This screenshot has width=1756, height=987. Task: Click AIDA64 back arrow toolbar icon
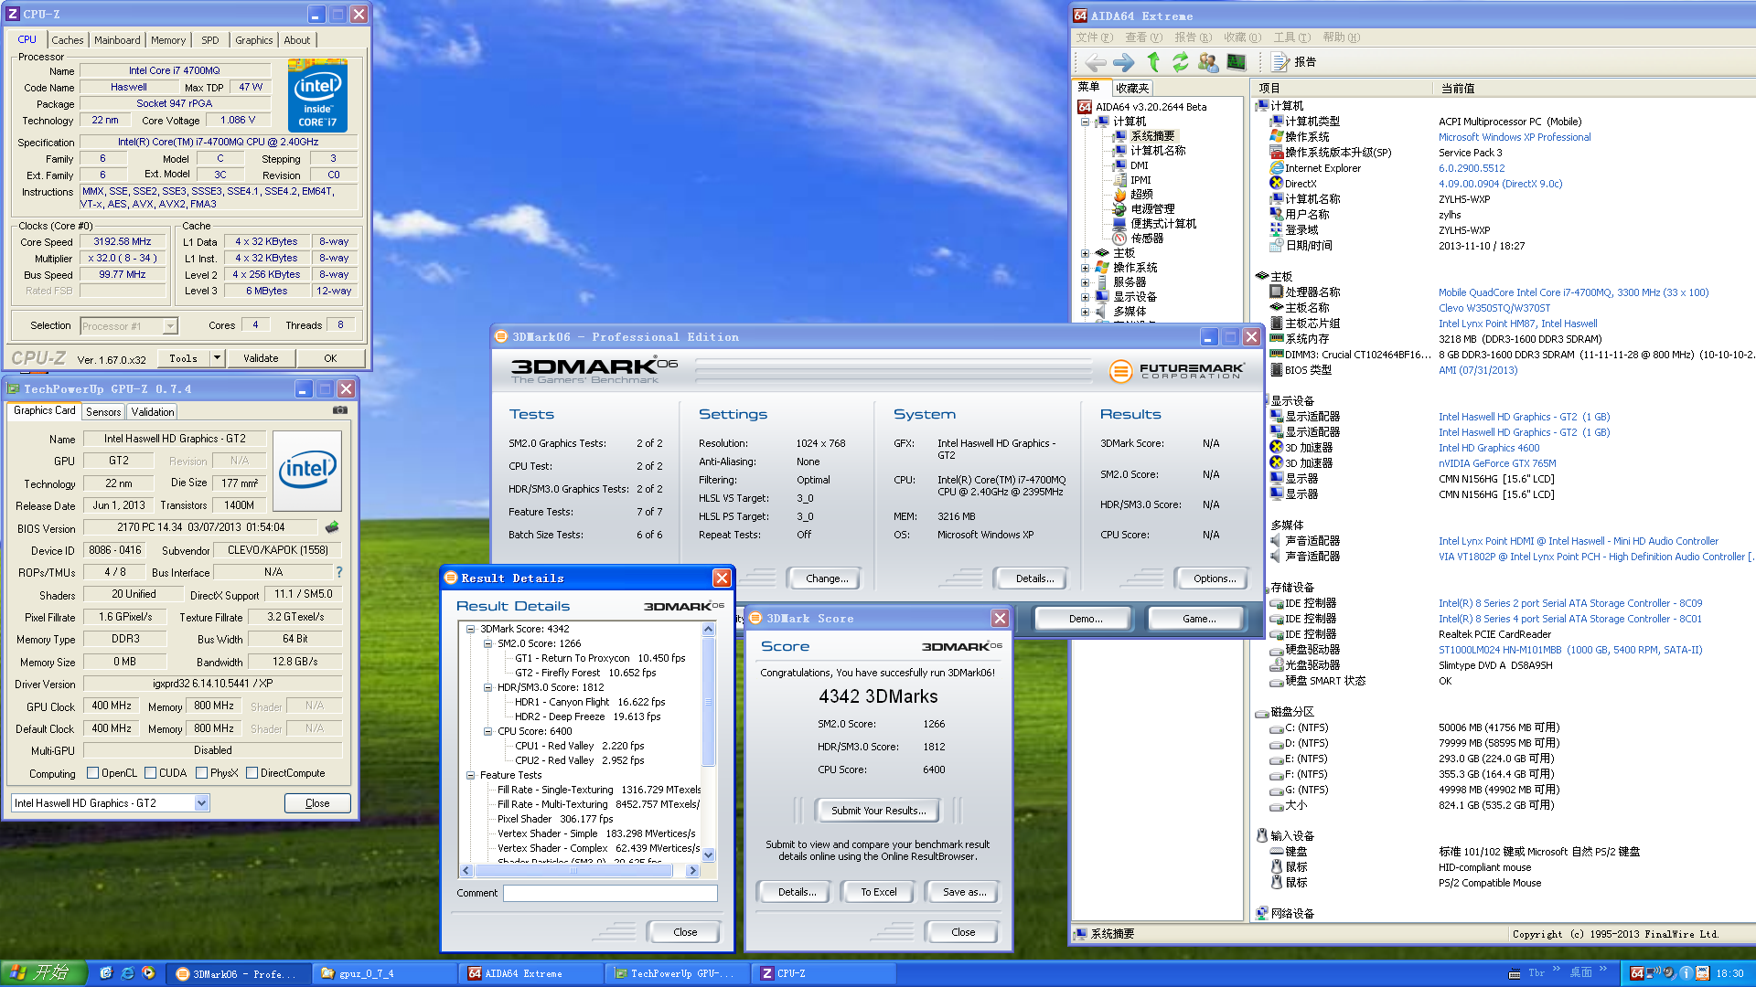(1096, 62)
